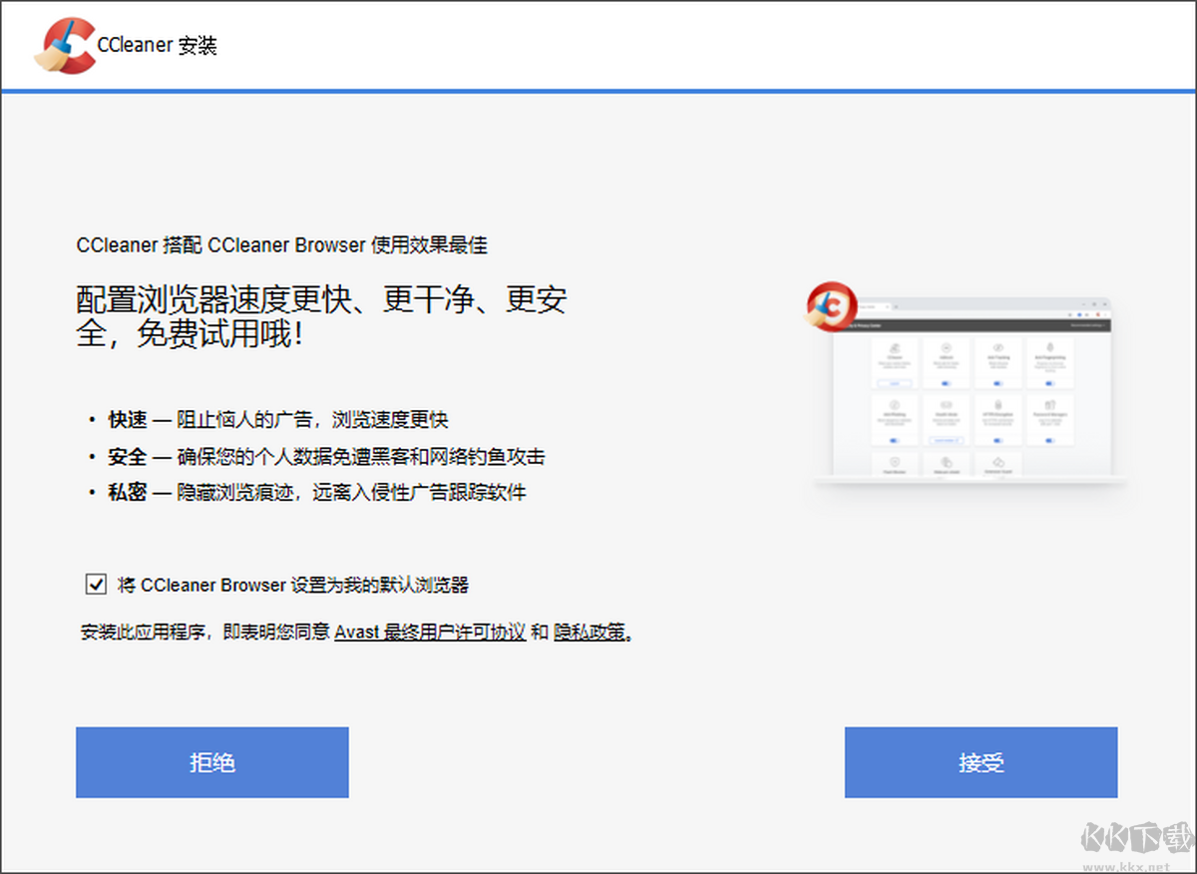1197x874 pixels.
Task: Click the CCleaner Browser logo badge on preview
Action: 831,306
